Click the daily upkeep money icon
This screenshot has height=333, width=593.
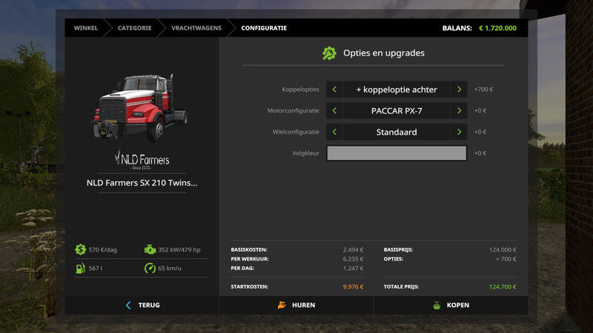80,250
